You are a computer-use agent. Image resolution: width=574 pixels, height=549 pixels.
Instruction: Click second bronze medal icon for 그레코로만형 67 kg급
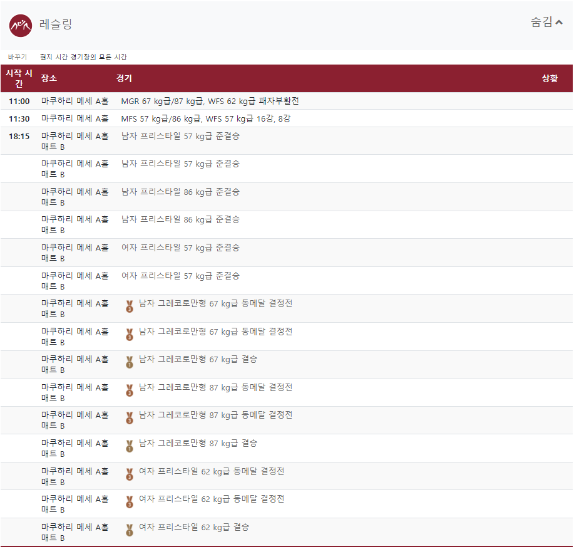(130, 334)
